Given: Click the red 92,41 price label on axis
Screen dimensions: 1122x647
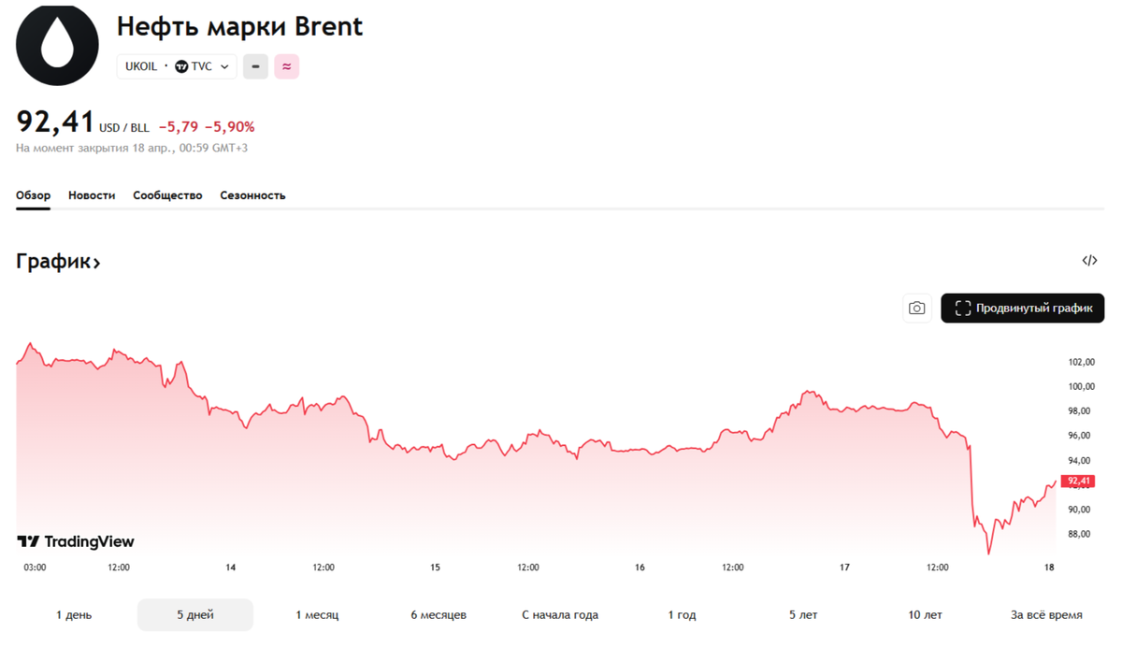Looking at the screenshot, I should click(1078, 482).
